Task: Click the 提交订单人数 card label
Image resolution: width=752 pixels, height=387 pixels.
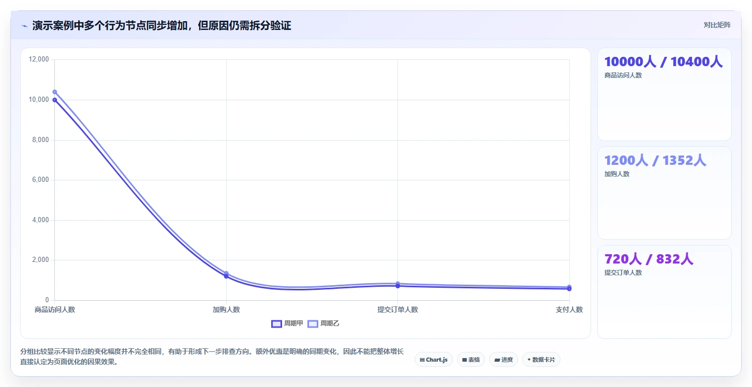Action: pyautogui.click(x=623, y=273)
